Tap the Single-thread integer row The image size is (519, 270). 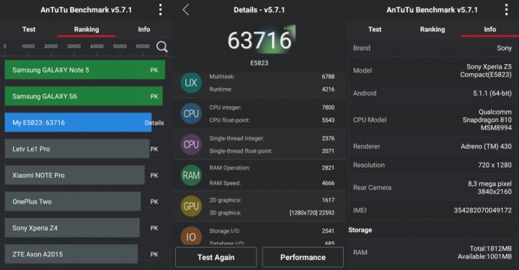(x=272, y=138)
